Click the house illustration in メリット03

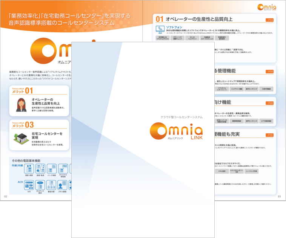tap(21, 139)
